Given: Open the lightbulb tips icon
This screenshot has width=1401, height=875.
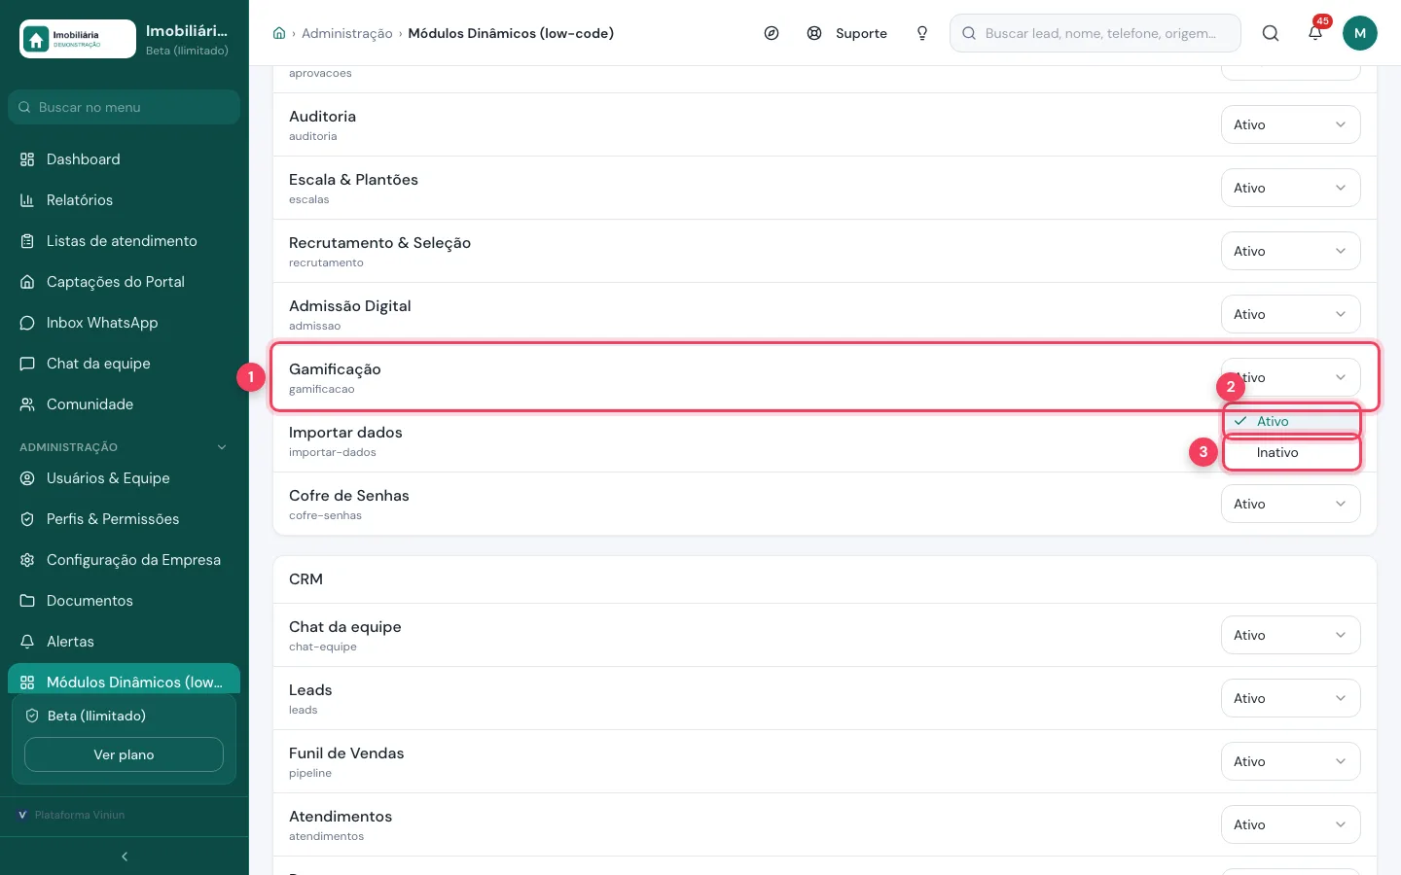Looking at the screenshot, I should click(922, 33).
